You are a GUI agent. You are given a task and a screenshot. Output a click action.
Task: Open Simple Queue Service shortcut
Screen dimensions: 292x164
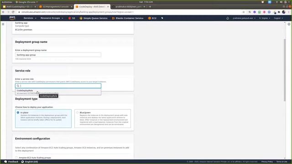tap(94, 18)
